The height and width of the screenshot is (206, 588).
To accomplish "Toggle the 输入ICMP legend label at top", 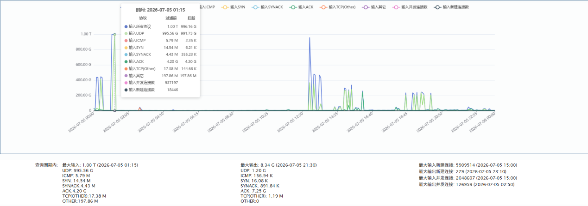I will point(206,7).
